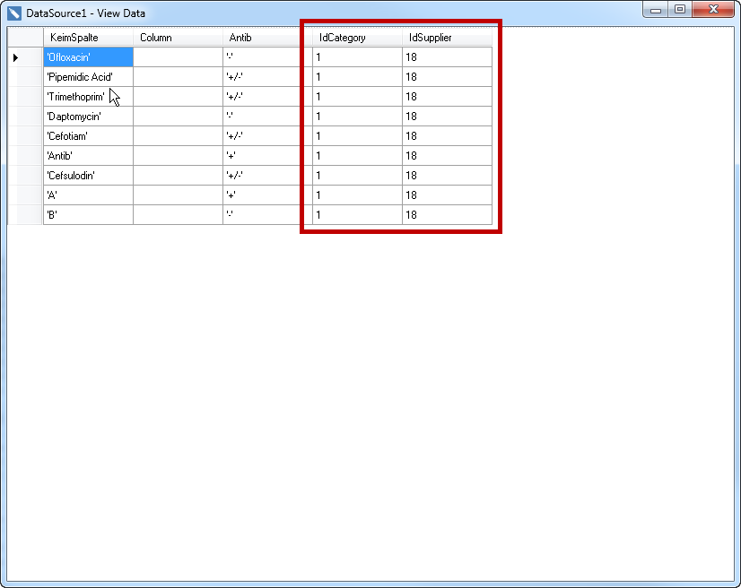This screenshot has height=588, width=741.
Task: Click IdSupplier 18 in Daptomycin row
Action: 448,117
